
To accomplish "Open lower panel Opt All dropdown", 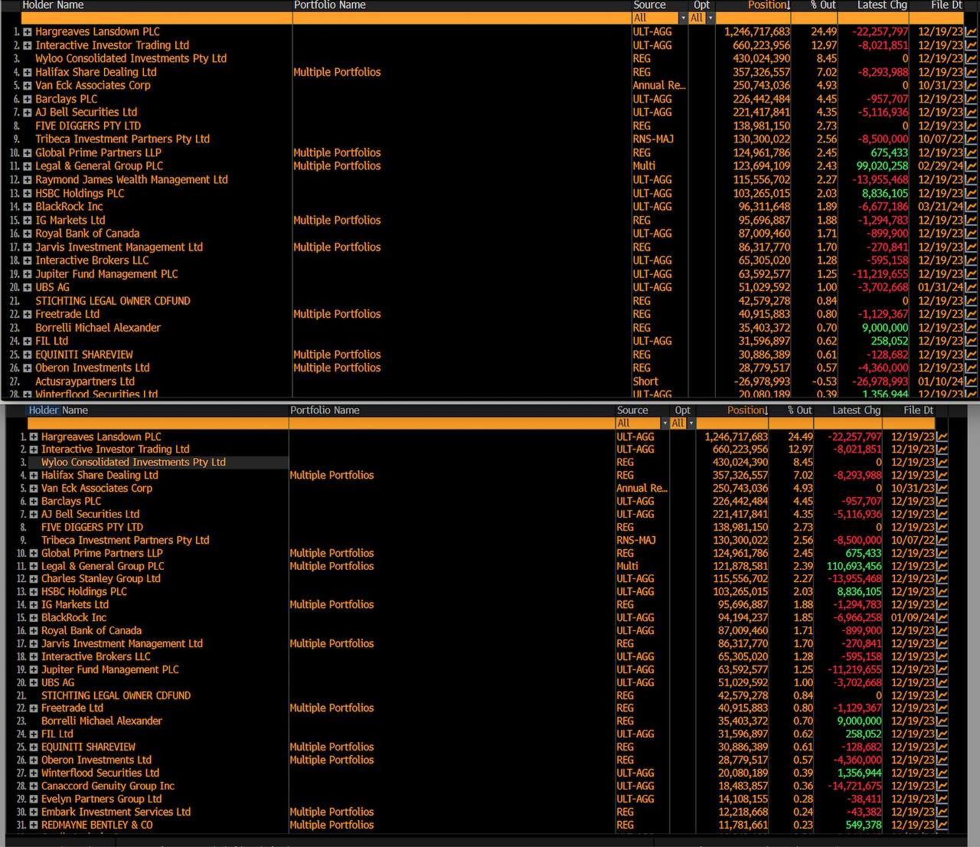I will 683,423.
